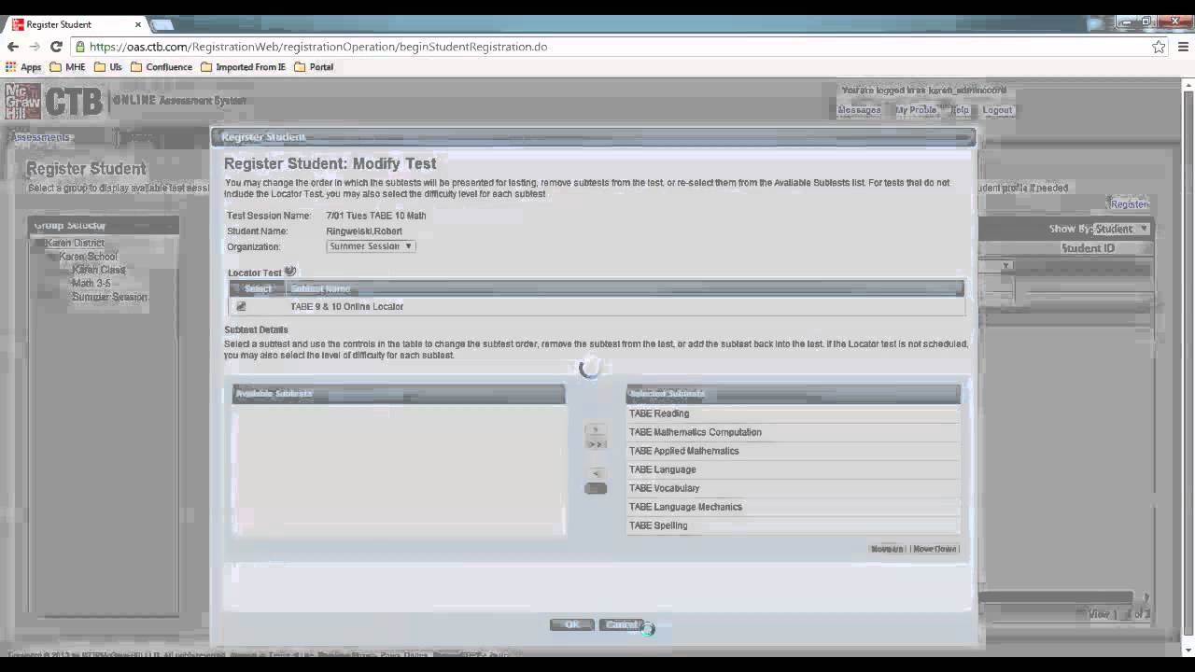
Task: Click the Logout link
Action: coord(997,110)
